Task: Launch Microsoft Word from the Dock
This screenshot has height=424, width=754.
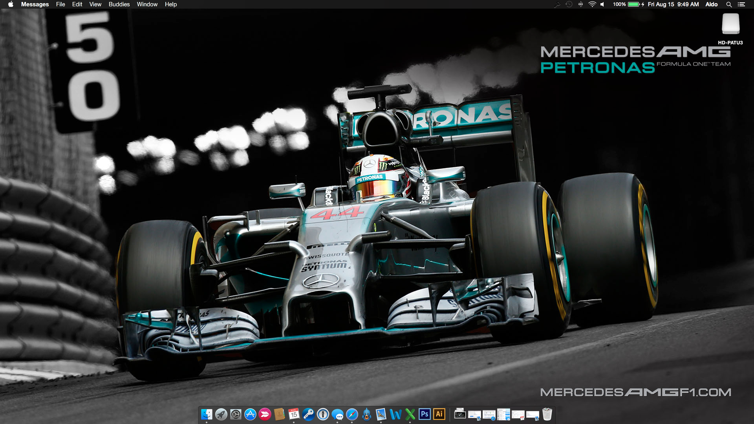Action: point(395,414)
